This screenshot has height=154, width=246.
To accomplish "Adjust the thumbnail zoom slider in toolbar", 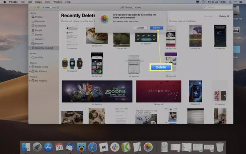I will pos(50,7).
